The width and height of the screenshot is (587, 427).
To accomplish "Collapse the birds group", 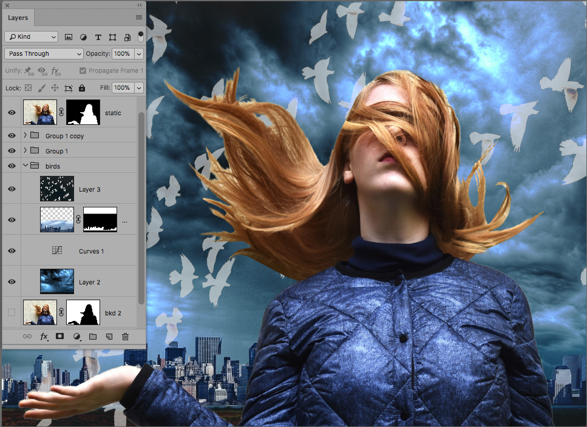I will click(x=25, y=165).
